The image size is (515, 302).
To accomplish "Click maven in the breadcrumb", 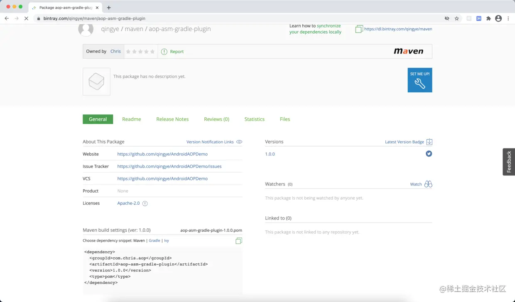I will (x=134, y=29).
